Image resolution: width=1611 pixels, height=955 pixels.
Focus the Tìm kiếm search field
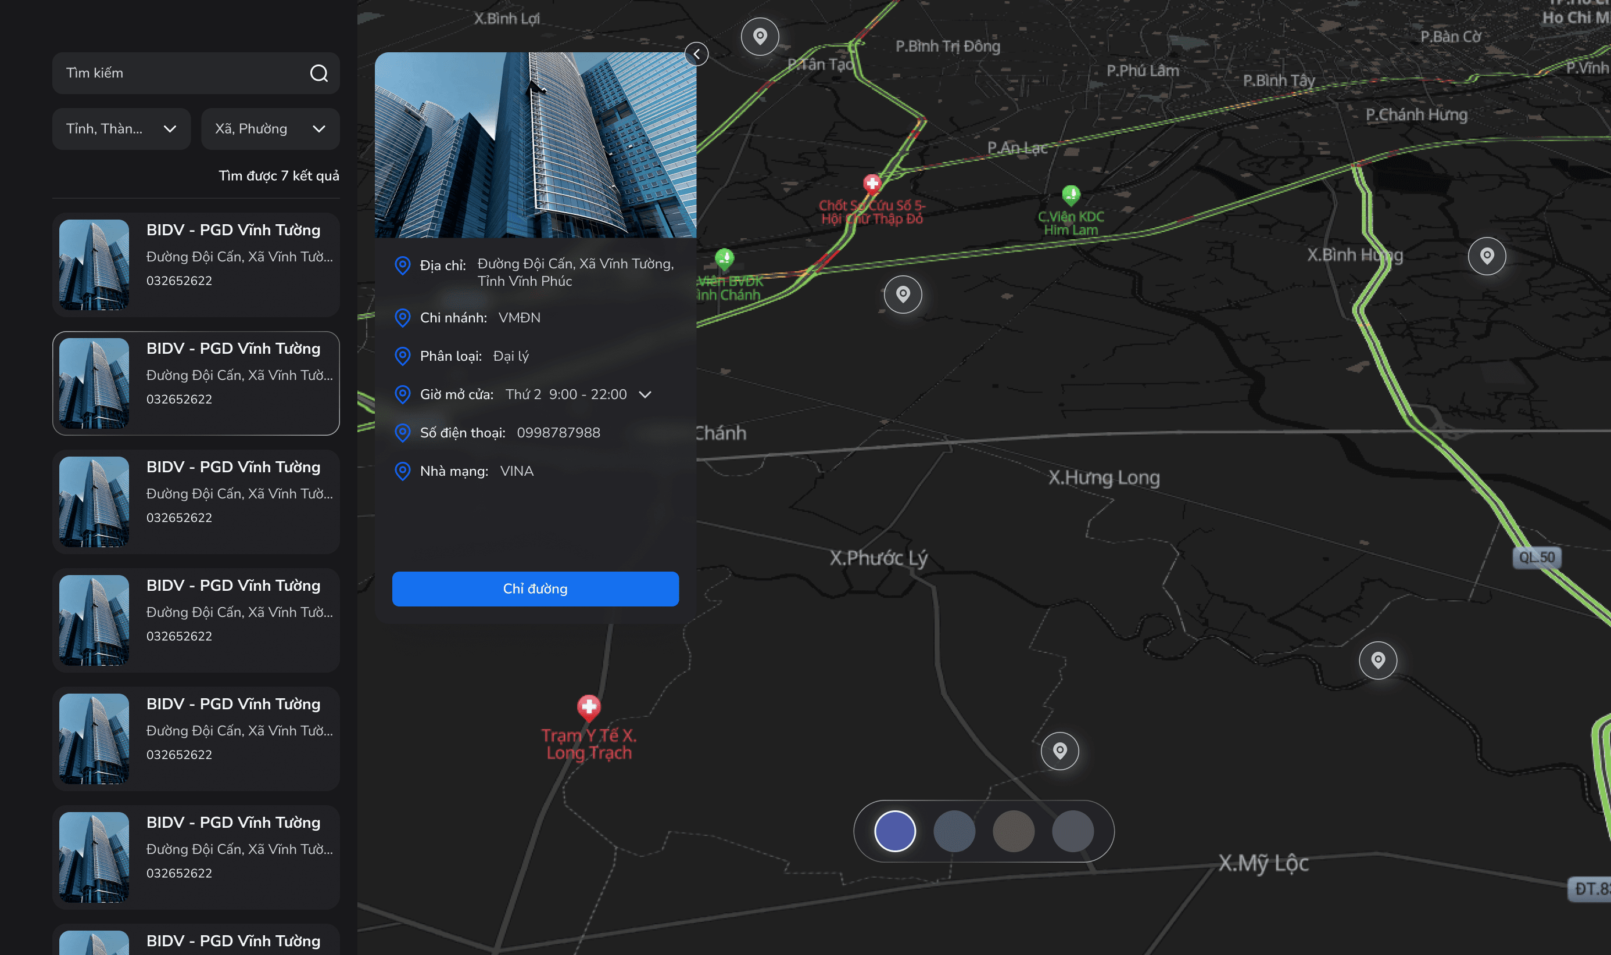point(196,73)
